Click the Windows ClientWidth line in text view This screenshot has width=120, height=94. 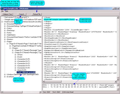click(x=67, y=30)
